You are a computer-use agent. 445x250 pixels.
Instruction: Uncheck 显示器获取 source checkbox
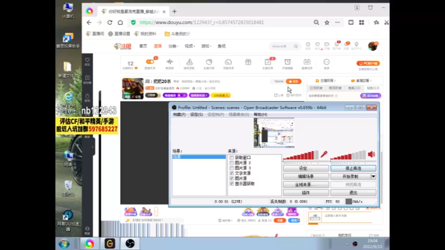[x=231, y=184]
